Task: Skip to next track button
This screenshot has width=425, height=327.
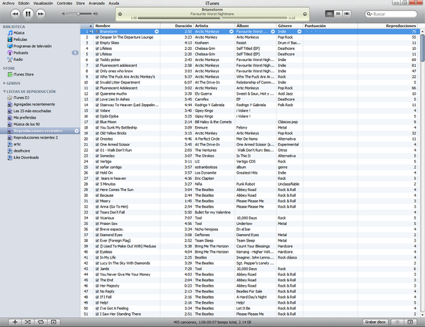Action: pos(41,14)
